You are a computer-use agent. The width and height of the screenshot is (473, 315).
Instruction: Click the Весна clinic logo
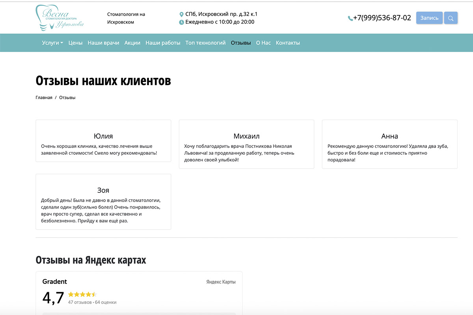(x=60, y=18)
